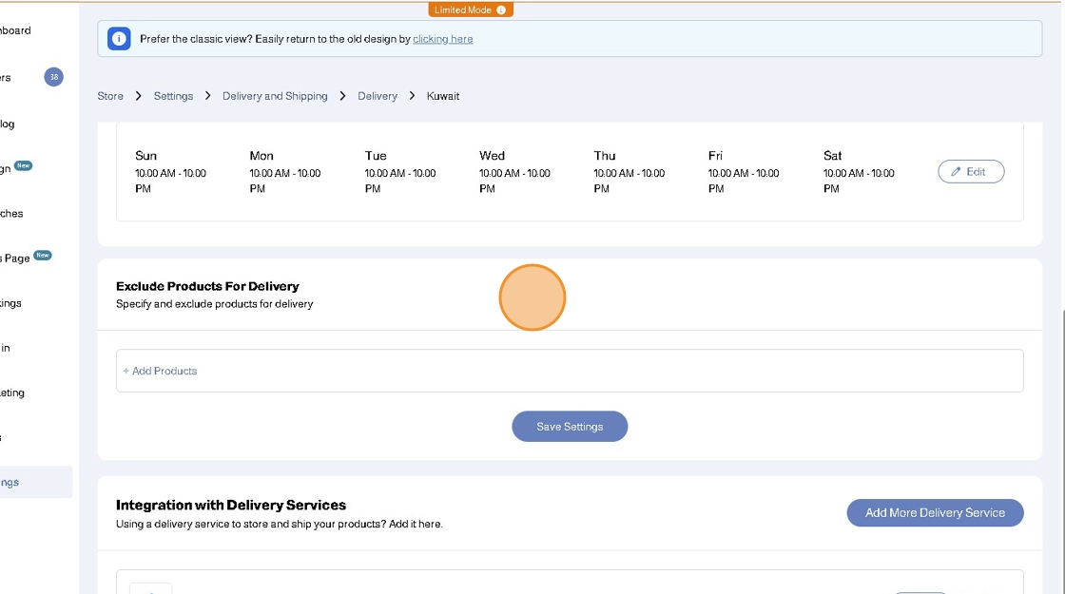Open the Dashboard sidebar item
Screen dimensions: 1065x594
click(15, 30)
